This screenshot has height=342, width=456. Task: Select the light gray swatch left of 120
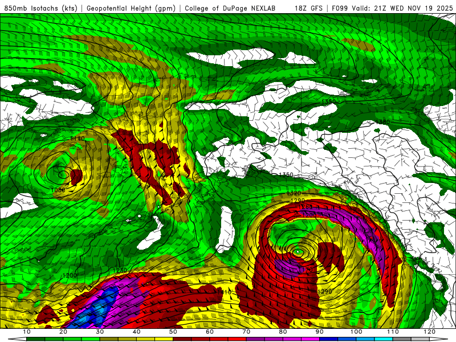420,339
